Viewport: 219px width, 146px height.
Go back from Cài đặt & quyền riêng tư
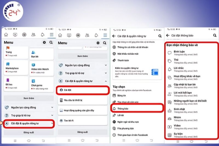coord(114,36)
